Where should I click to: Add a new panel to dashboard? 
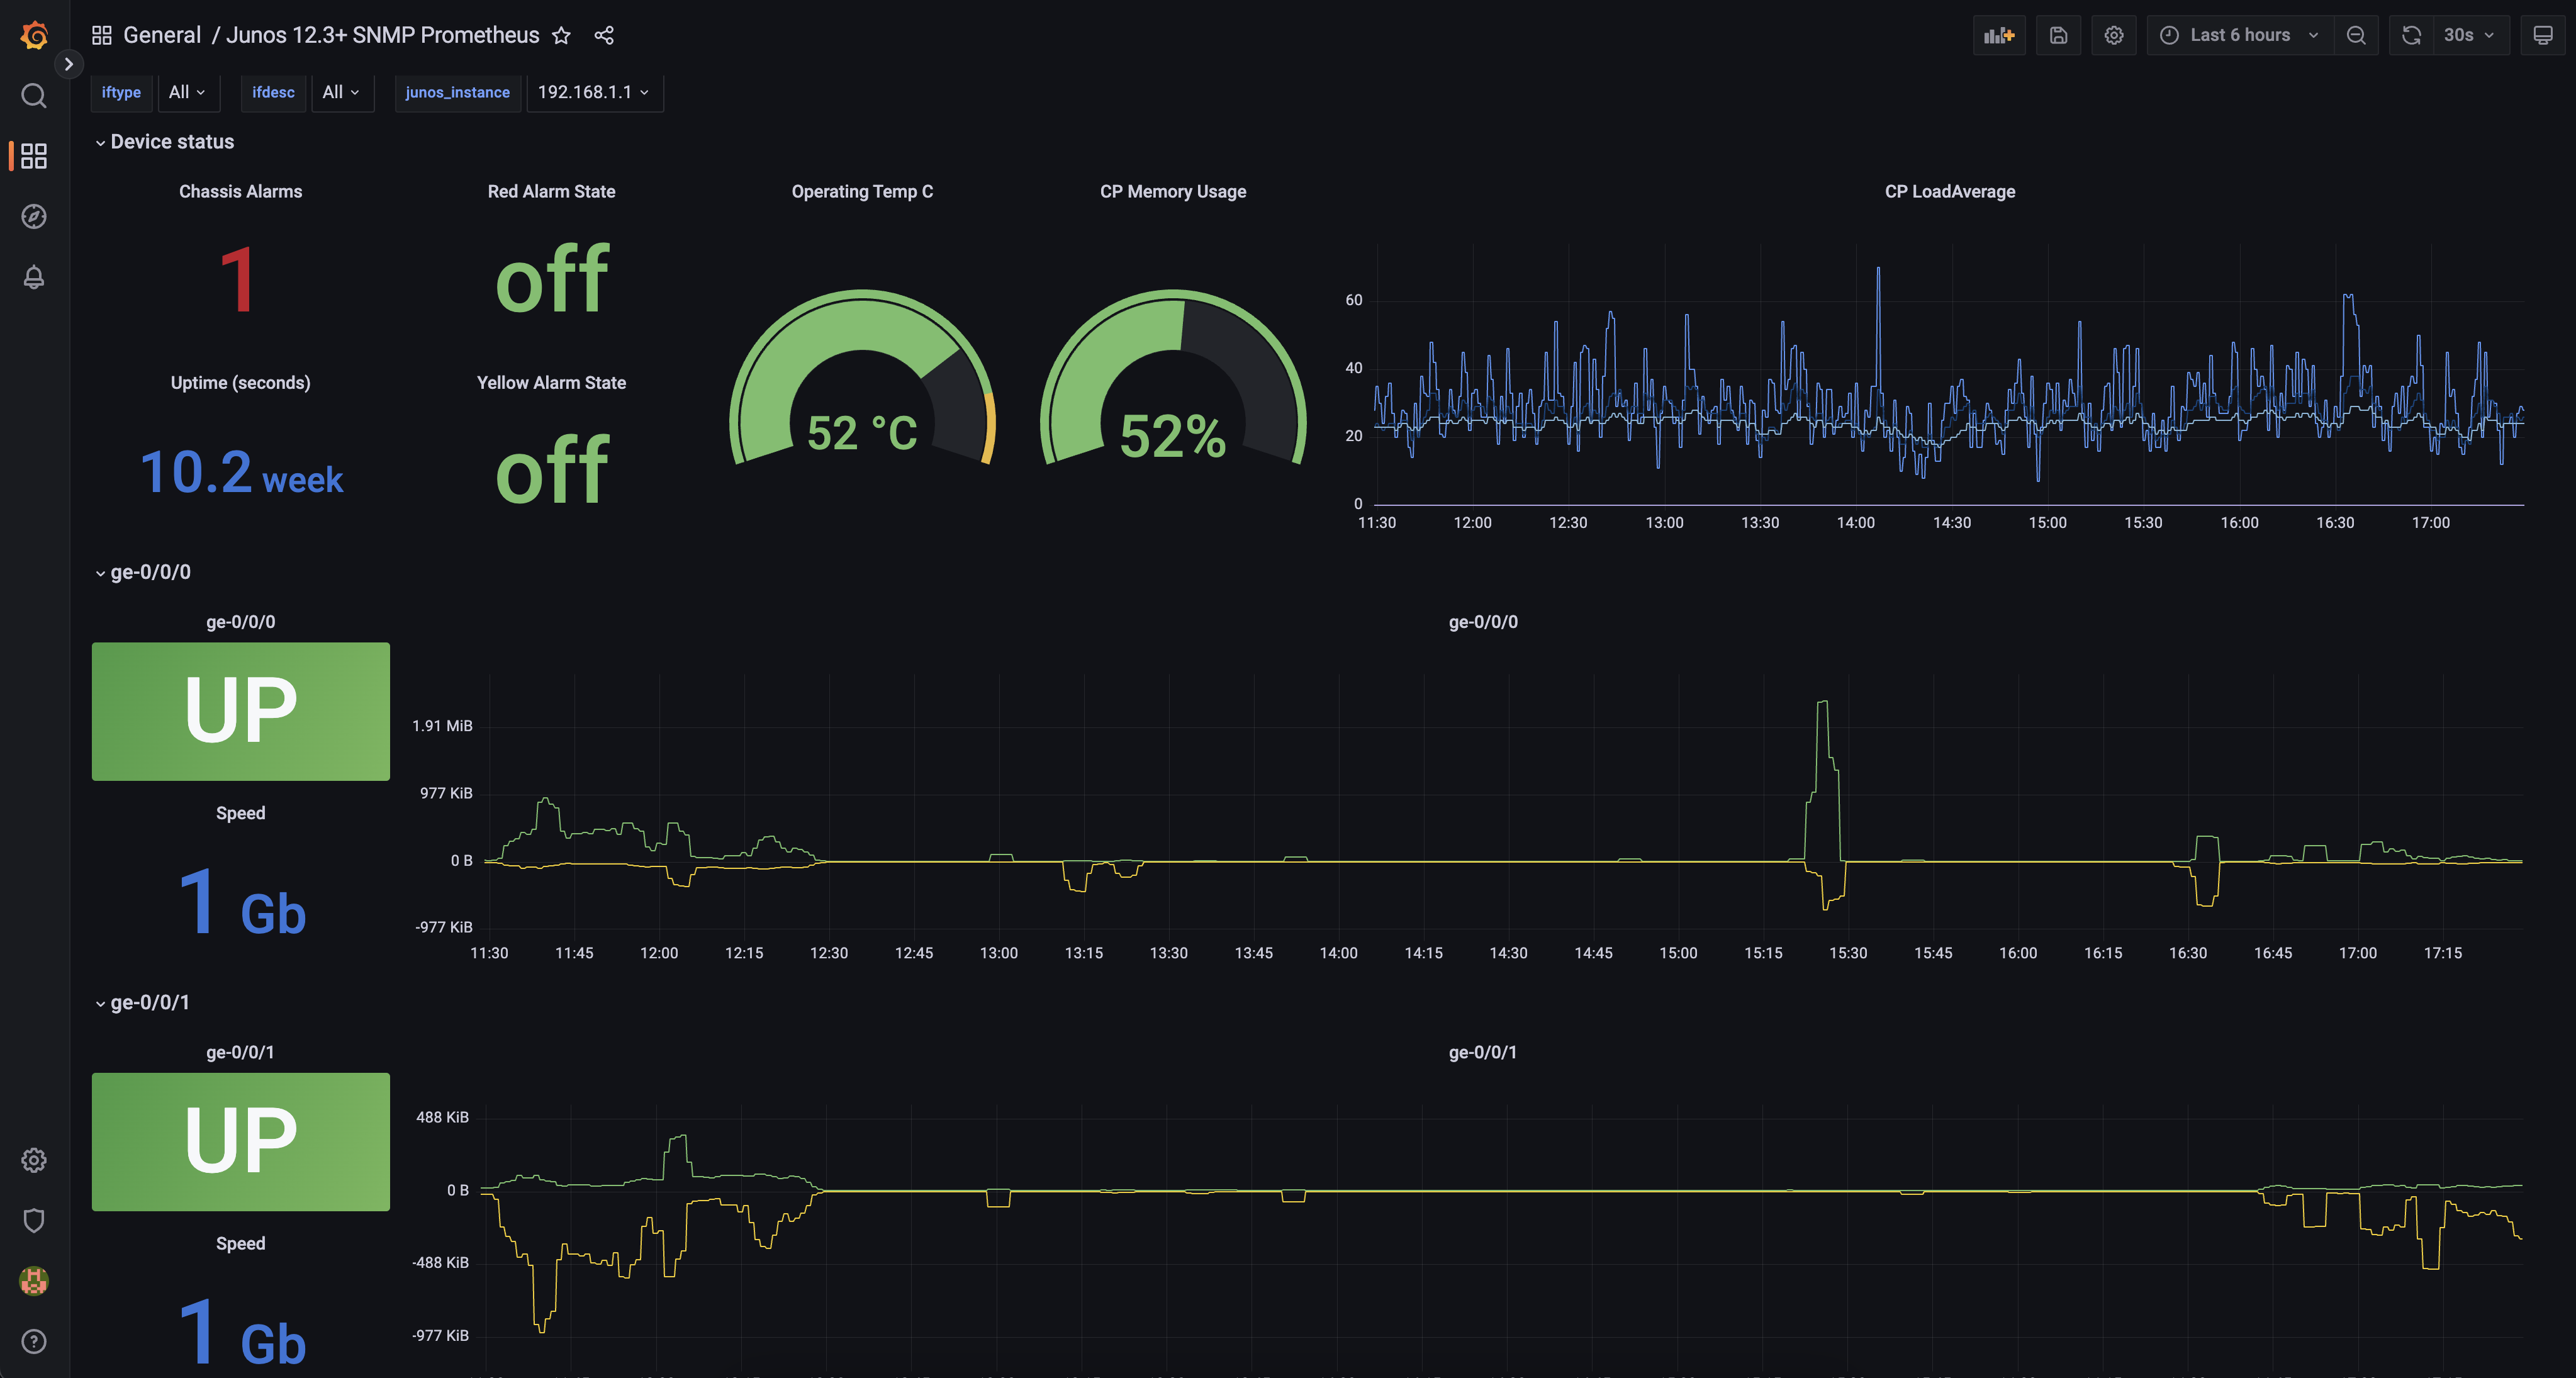1999,35
